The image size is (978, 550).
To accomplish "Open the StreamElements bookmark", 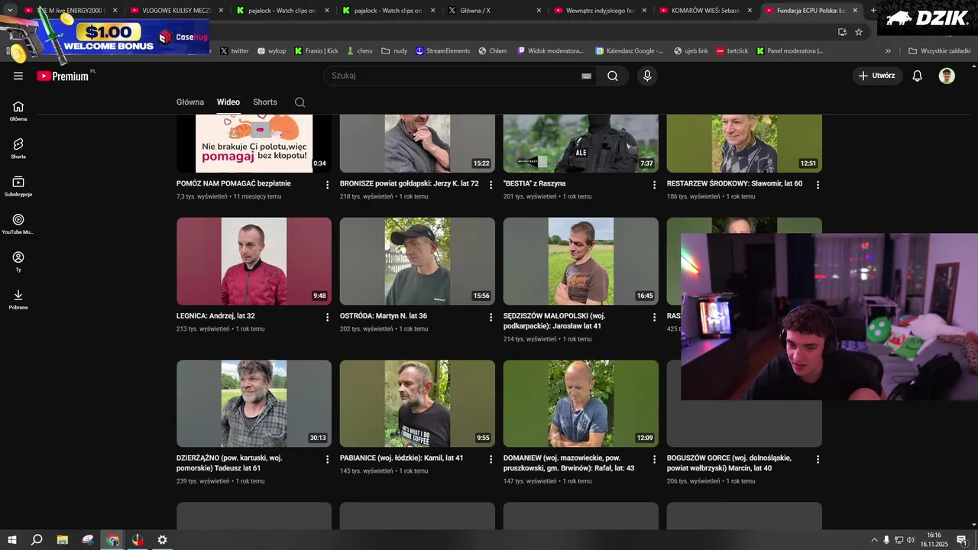I will 443,51.
